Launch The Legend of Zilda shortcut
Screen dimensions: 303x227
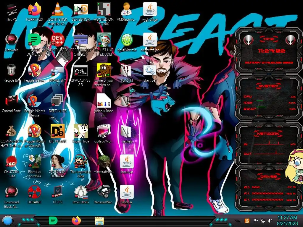click(81, 166)
